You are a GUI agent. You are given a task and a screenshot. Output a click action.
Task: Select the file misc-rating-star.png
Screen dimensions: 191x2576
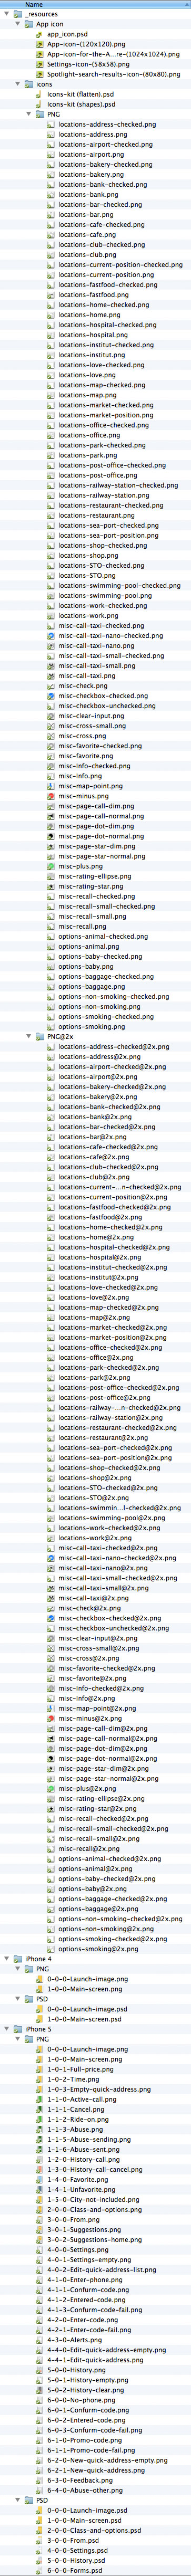(x=91, y=886)
